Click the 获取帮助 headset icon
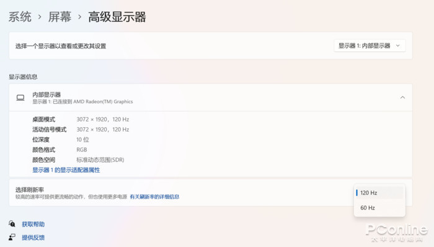Image resolution: width=434 pixels, height=247 pixels. [x=12, y=223]
